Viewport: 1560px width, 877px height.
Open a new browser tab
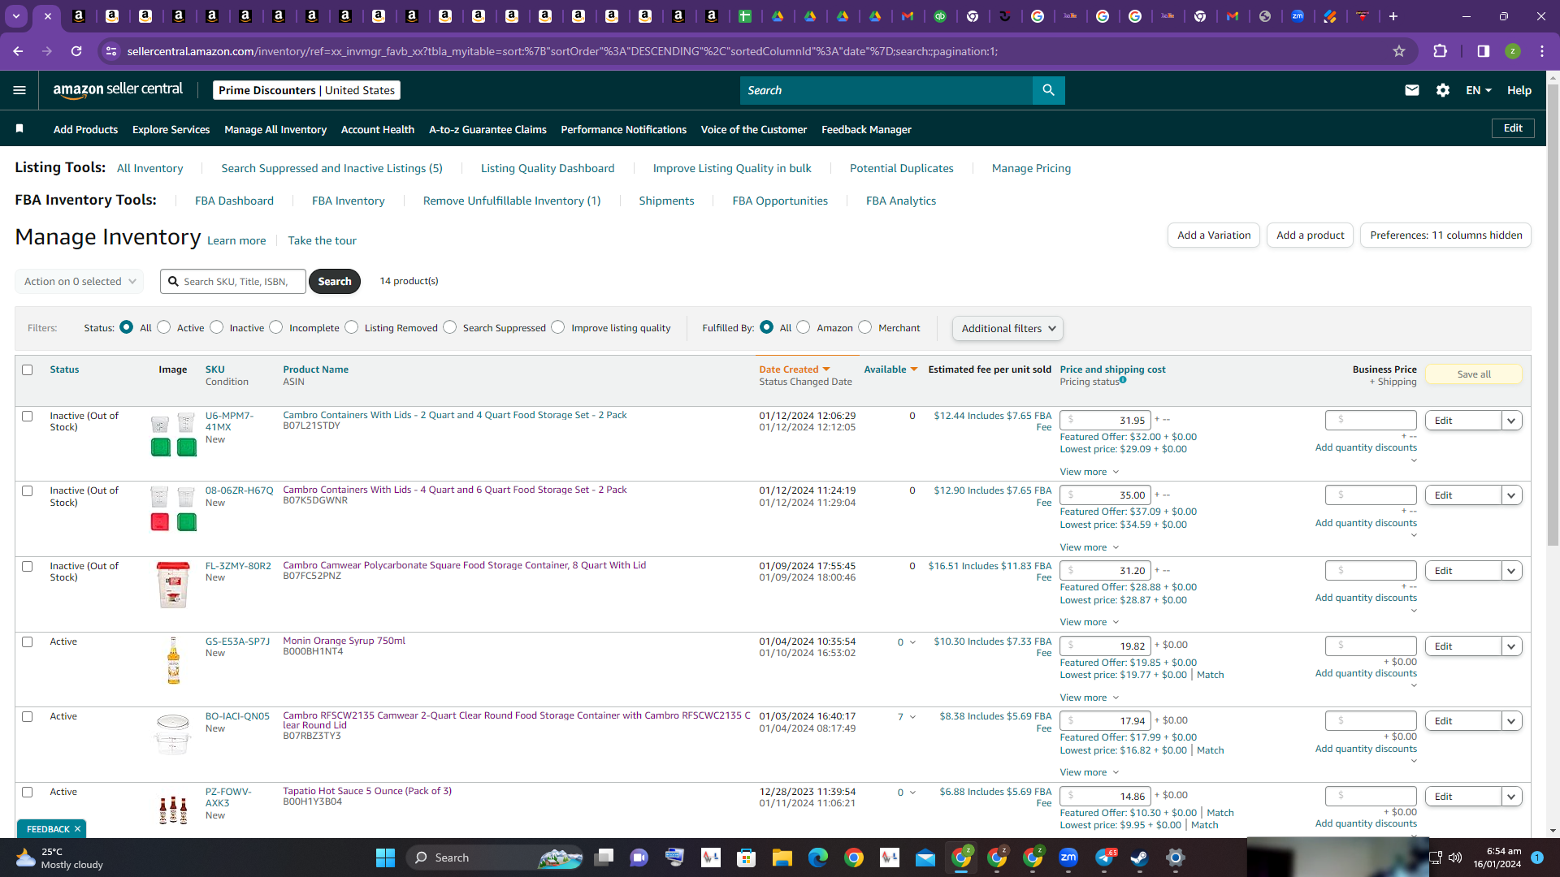pyautogui.click(x=1393, y=16)
